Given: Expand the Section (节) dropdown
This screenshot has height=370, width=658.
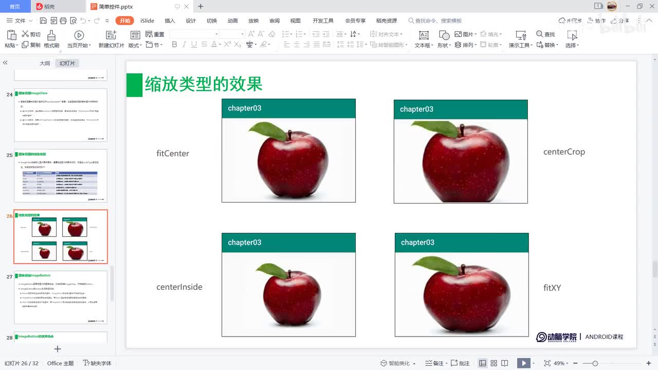Looking at the screenshot, I should coord(162,46).
